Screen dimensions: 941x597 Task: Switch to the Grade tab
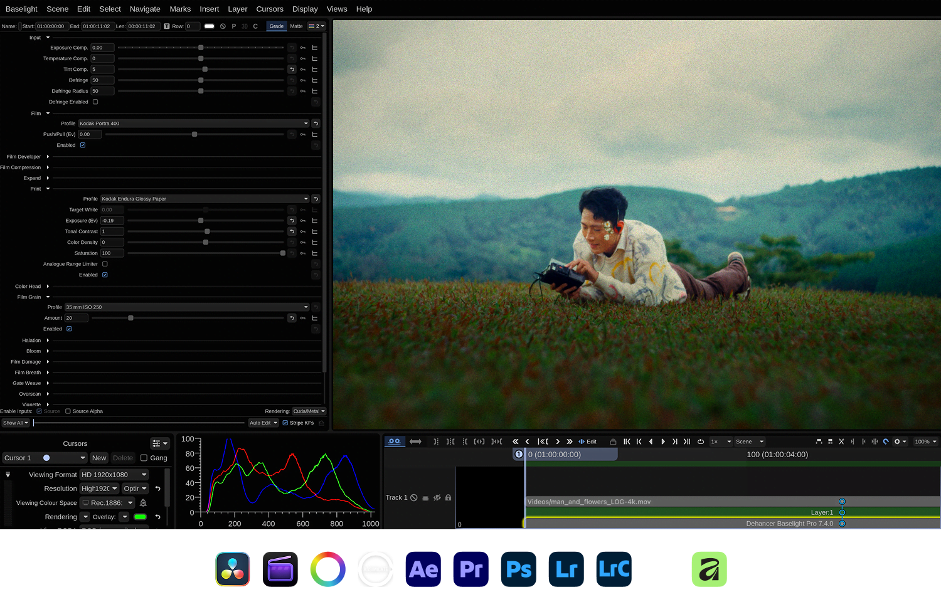tap(277, 26)
